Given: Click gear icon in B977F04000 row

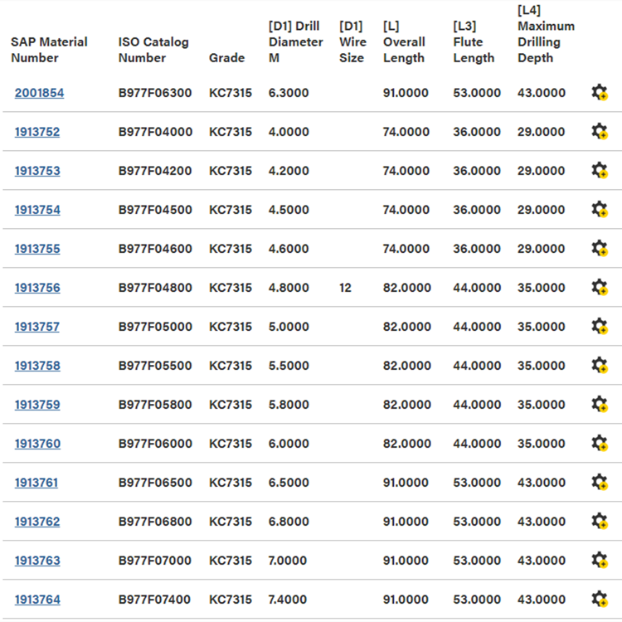Looking at the screenshot, I should pos(600,132).
